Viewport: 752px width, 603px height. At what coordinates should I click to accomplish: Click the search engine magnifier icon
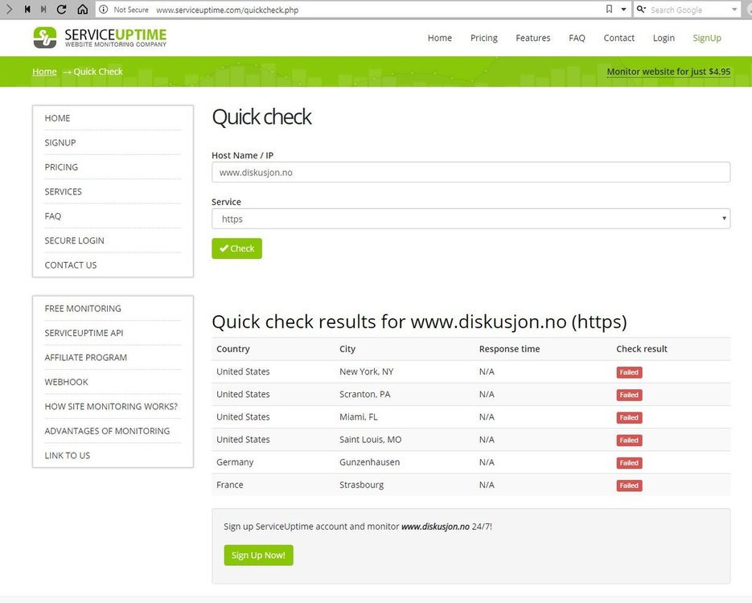click(641, 9)
